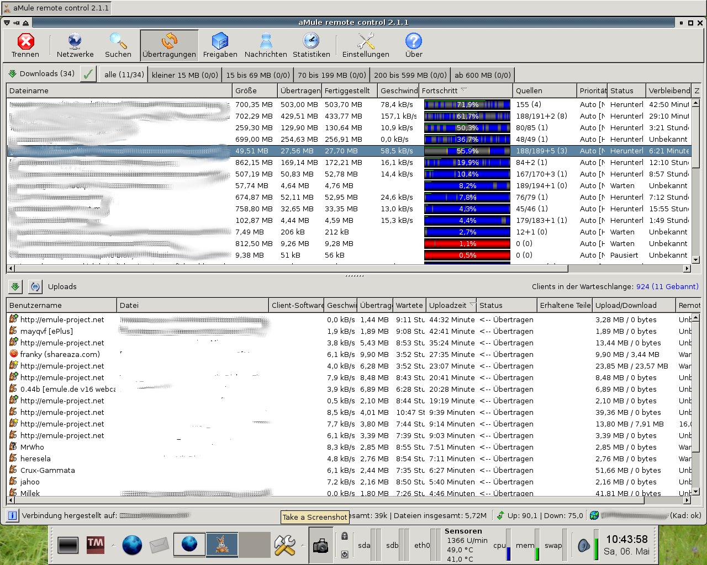Screen dimensions: 707x565
Task: Click the downloads list horizontal scrollbar
Action: tap(287, 269)
